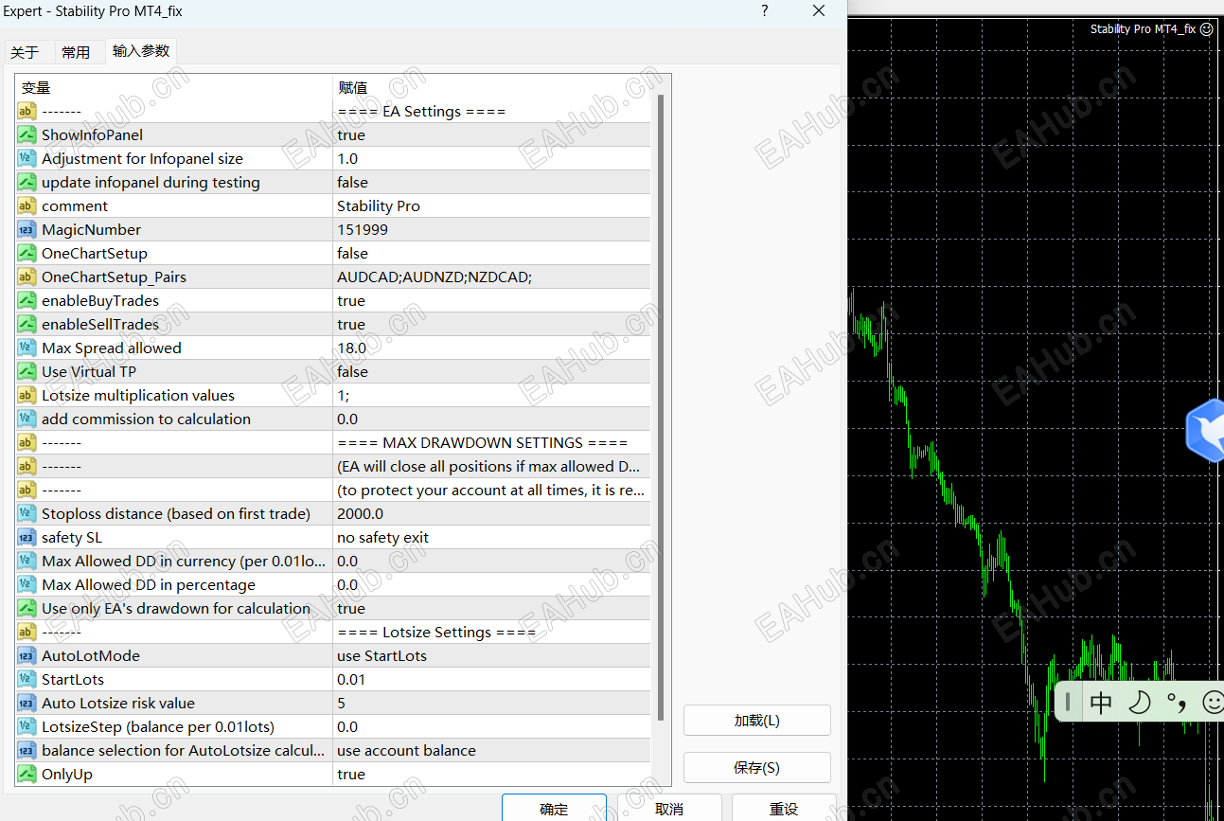Click the ? help button in title bar

coord(765,11)
